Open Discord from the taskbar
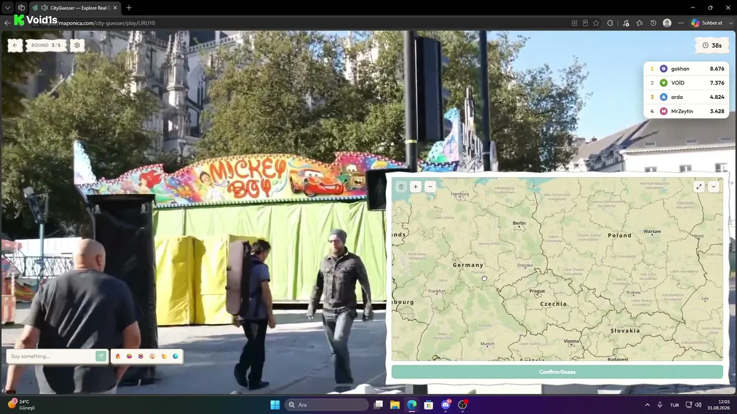Screen dimensions: 737x414 coord(446,405)
